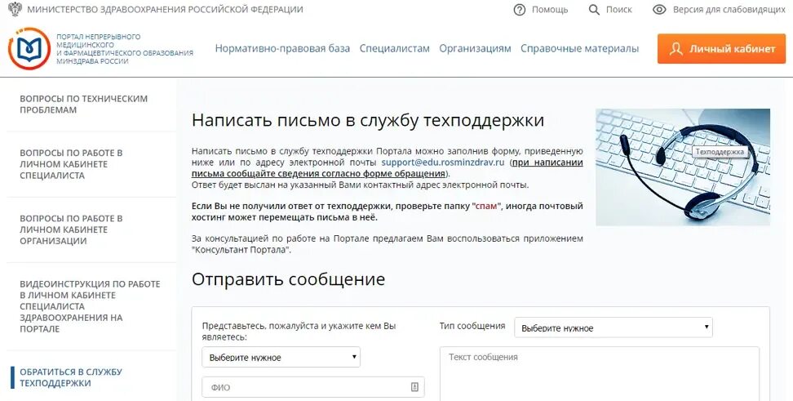Click the user icon in Личный кабинет button
This screenshot has height=401, width=793.
tap(676, 49)
